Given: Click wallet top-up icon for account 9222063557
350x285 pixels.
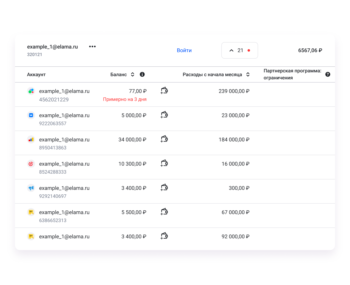Looking at the screenshot, I should (164, 115).
